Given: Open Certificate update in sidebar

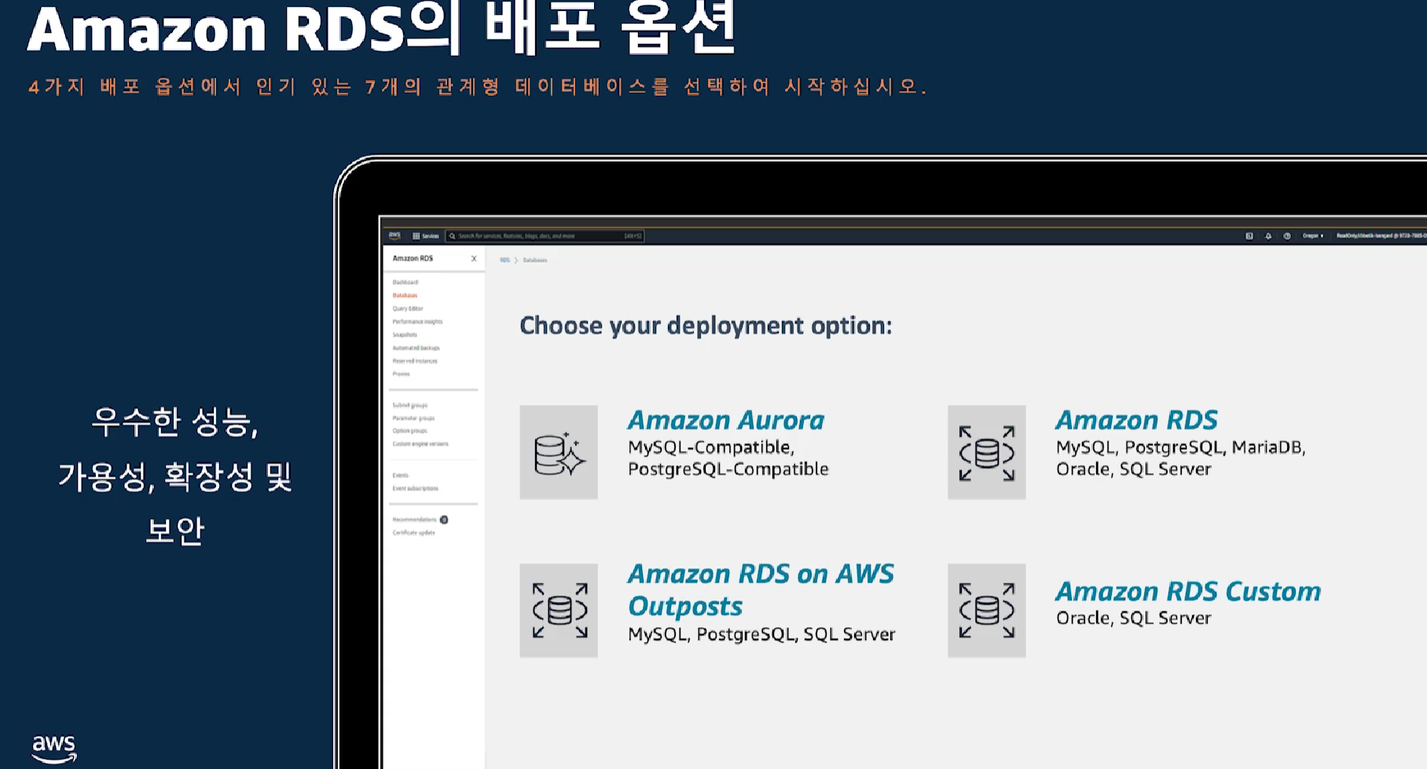Looking at the screenshot, I should point(413,533).
